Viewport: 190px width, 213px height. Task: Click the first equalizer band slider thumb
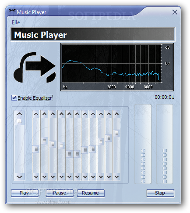(36, 149)
